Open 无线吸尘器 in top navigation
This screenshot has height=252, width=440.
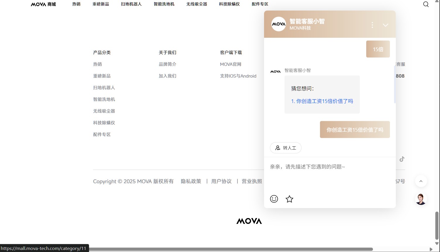click(197, 4)
